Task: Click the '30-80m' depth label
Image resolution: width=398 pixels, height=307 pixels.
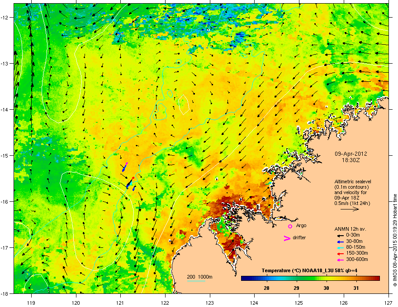Action: tap(354, 241)
